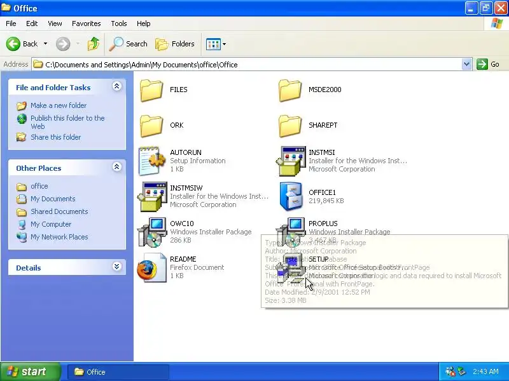This screenshot has height=381, width=509.
Task: Toggle the Folders tree pane
Action: pos(174,44)
